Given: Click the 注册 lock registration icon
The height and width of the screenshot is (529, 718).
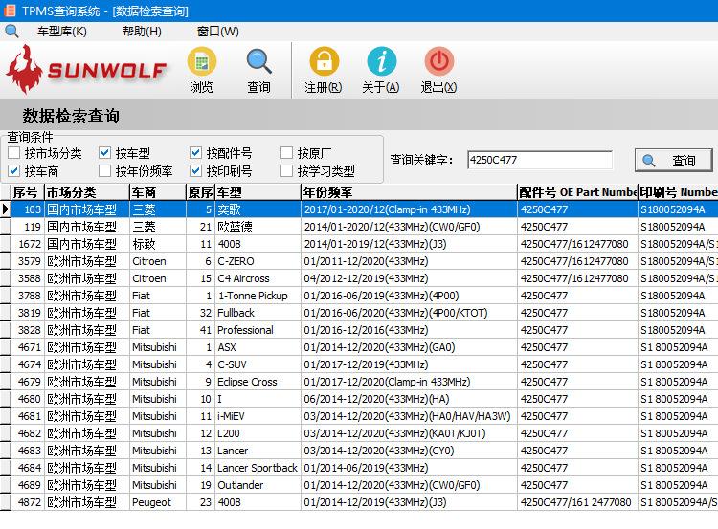Looking at the screenshot, I should pos(324,63).
